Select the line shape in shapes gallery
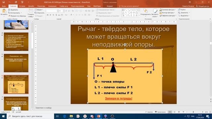The height and width of the screenshot is (119, 212). [126, 10]
